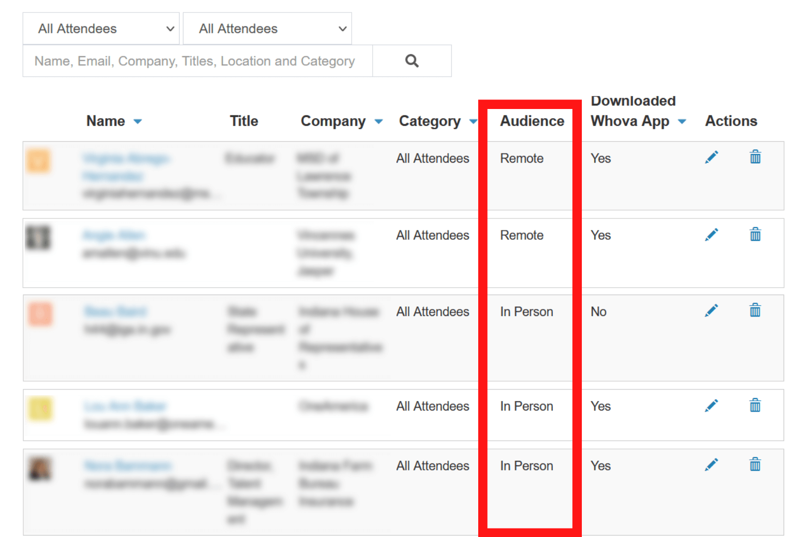The image size is (806, 537).
Task: Delete the third row attendee marked No
Action: tap(755, 311)
